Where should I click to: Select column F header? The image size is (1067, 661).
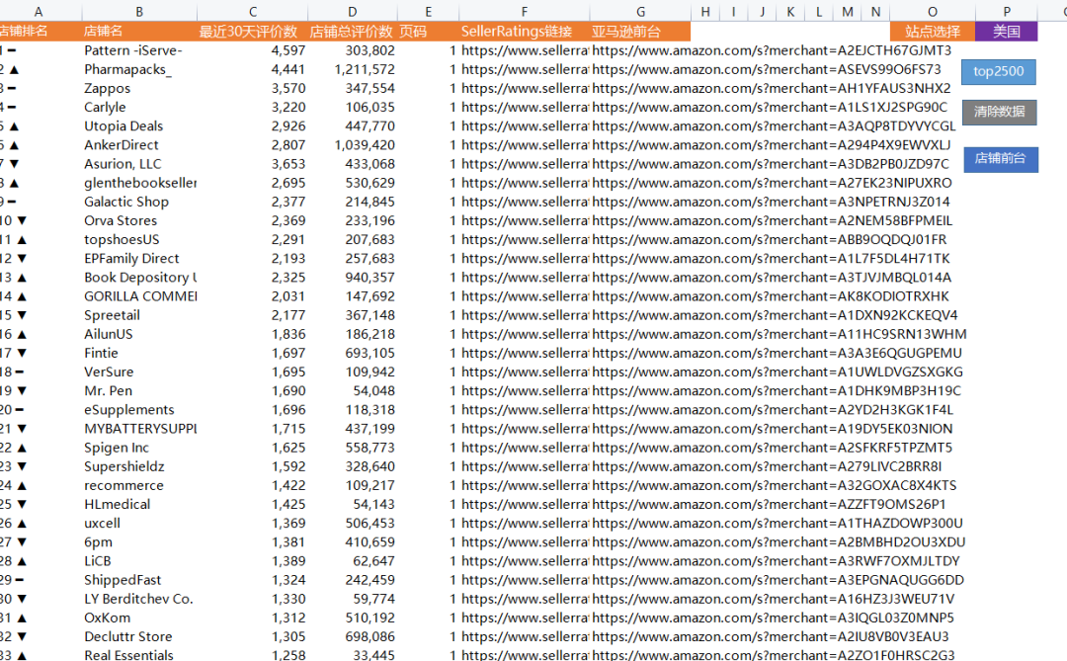(x=524, y=12)
